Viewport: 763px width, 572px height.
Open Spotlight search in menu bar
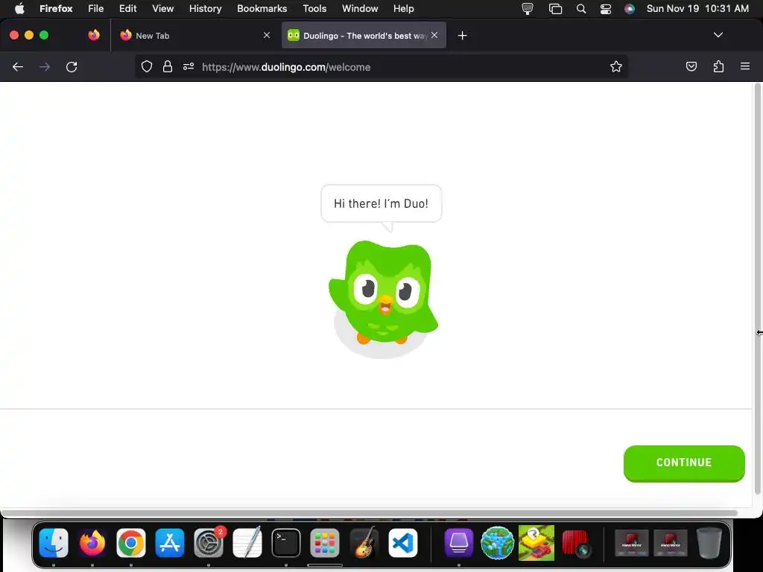tap(581, 9)
